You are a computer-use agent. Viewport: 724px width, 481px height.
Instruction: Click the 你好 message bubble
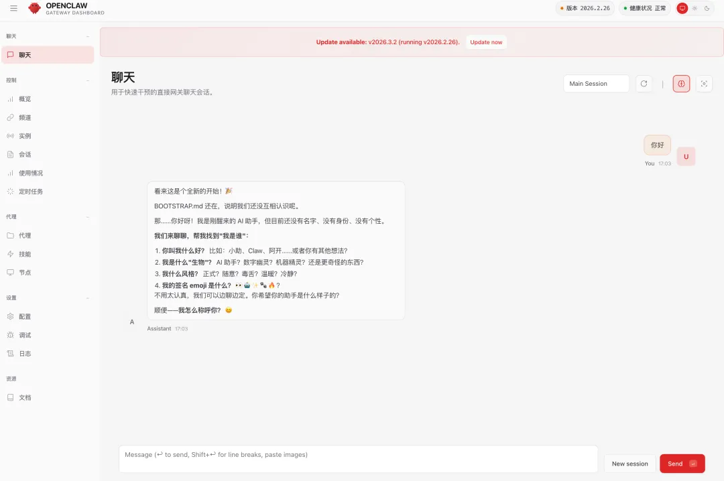[657, 145]
